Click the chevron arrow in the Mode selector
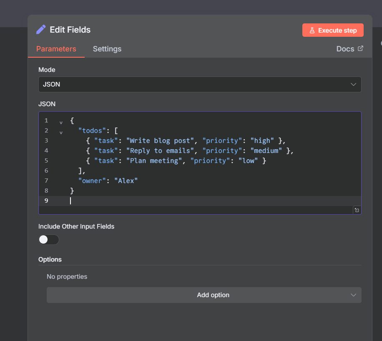Screen dimensions: 382x341 coord(353,84)
